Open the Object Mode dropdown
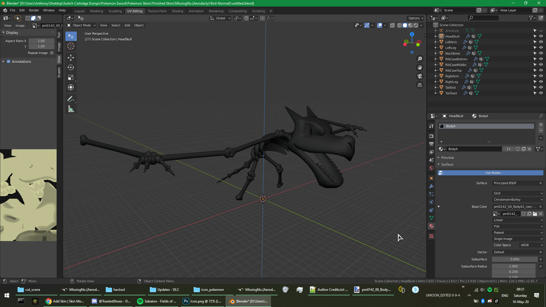This screenshot has height=307, width=546. (81, 25)
